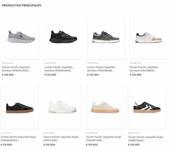Open the black OPIKARUSHID sneaker image

click(x=63, y=36)
